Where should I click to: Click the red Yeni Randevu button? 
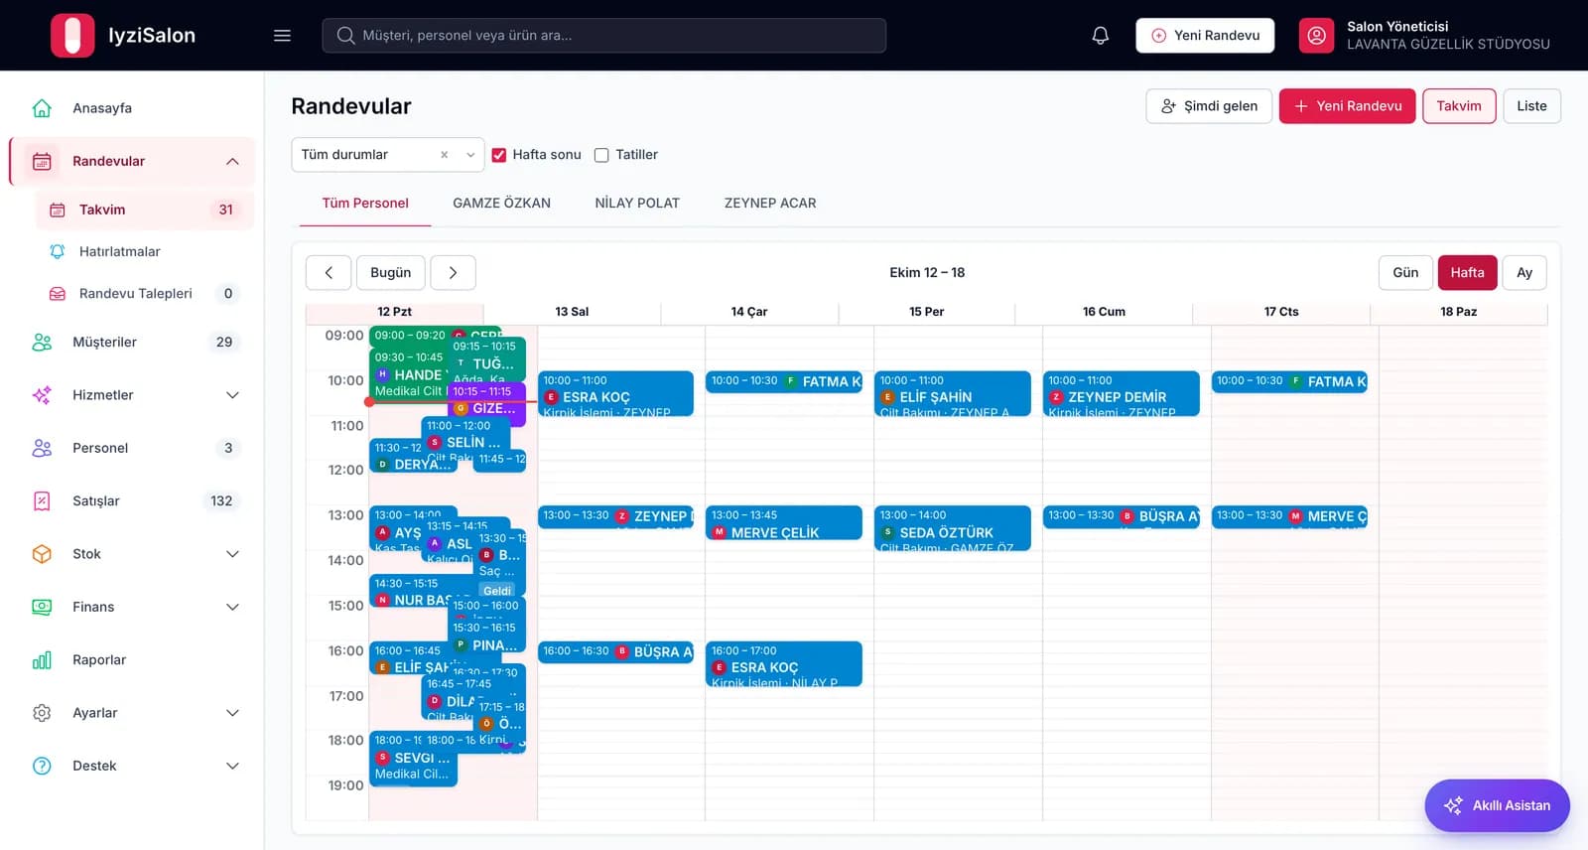tap(1348, 106)
